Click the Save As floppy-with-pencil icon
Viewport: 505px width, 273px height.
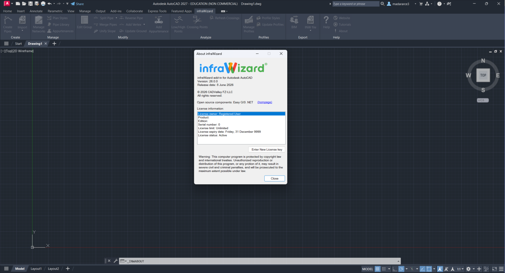pyautogui.click(x=37, y=4)
